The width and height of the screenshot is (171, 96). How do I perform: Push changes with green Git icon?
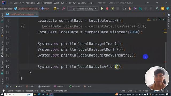coord(140,9)
